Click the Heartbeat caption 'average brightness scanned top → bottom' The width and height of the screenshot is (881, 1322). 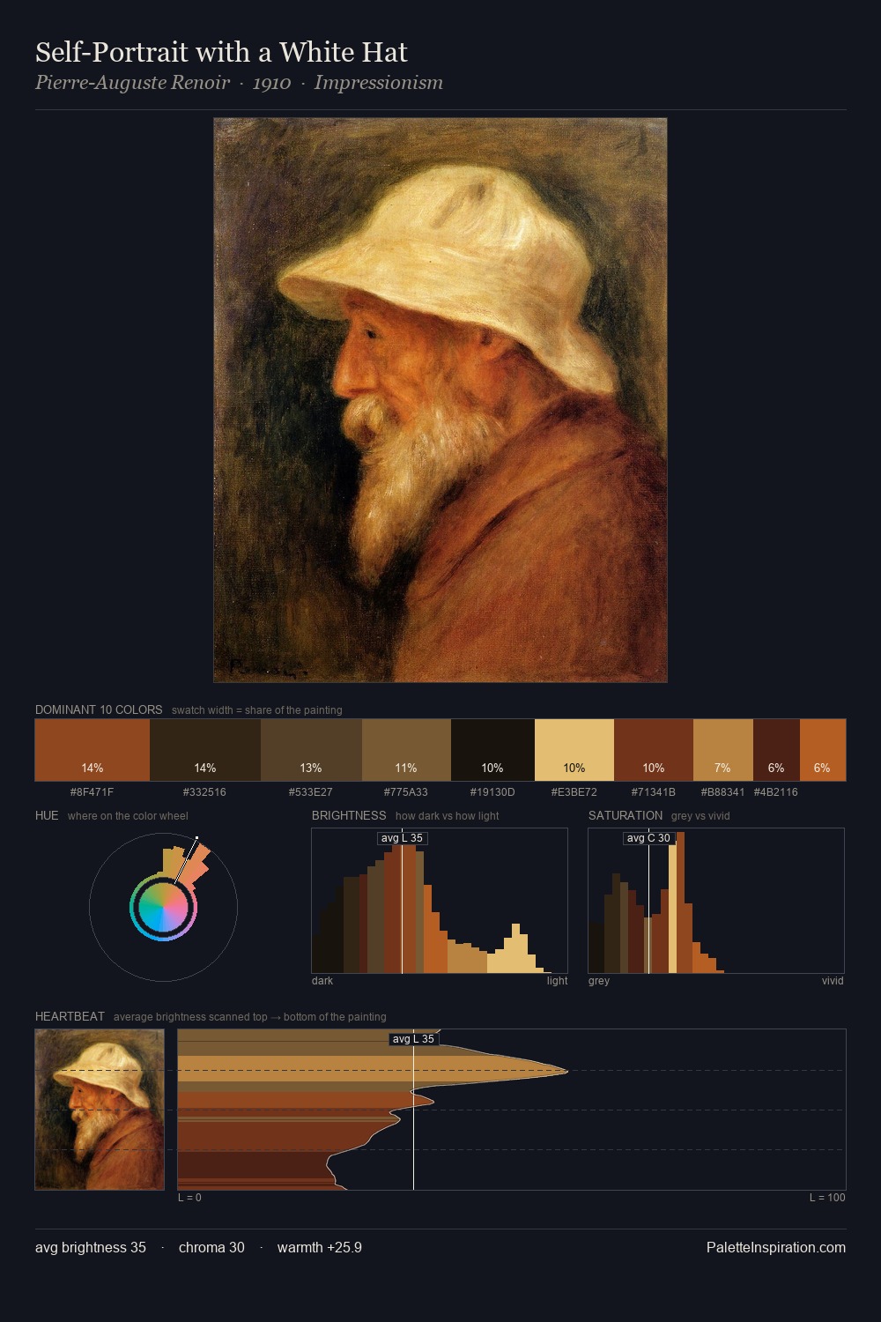click(249, 1017)
